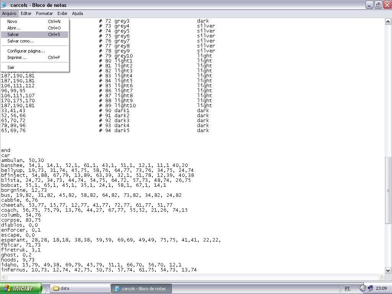Click the 23:09 clock
Screen dimensions: 392x294
point(381,288)
